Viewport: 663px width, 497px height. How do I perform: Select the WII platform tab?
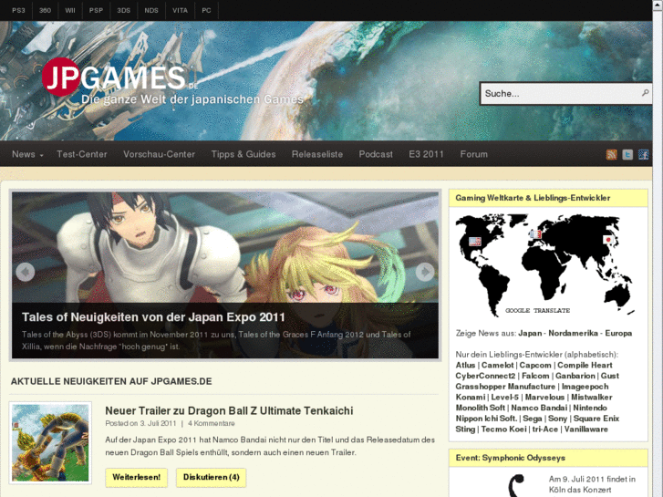coord(70,11)
